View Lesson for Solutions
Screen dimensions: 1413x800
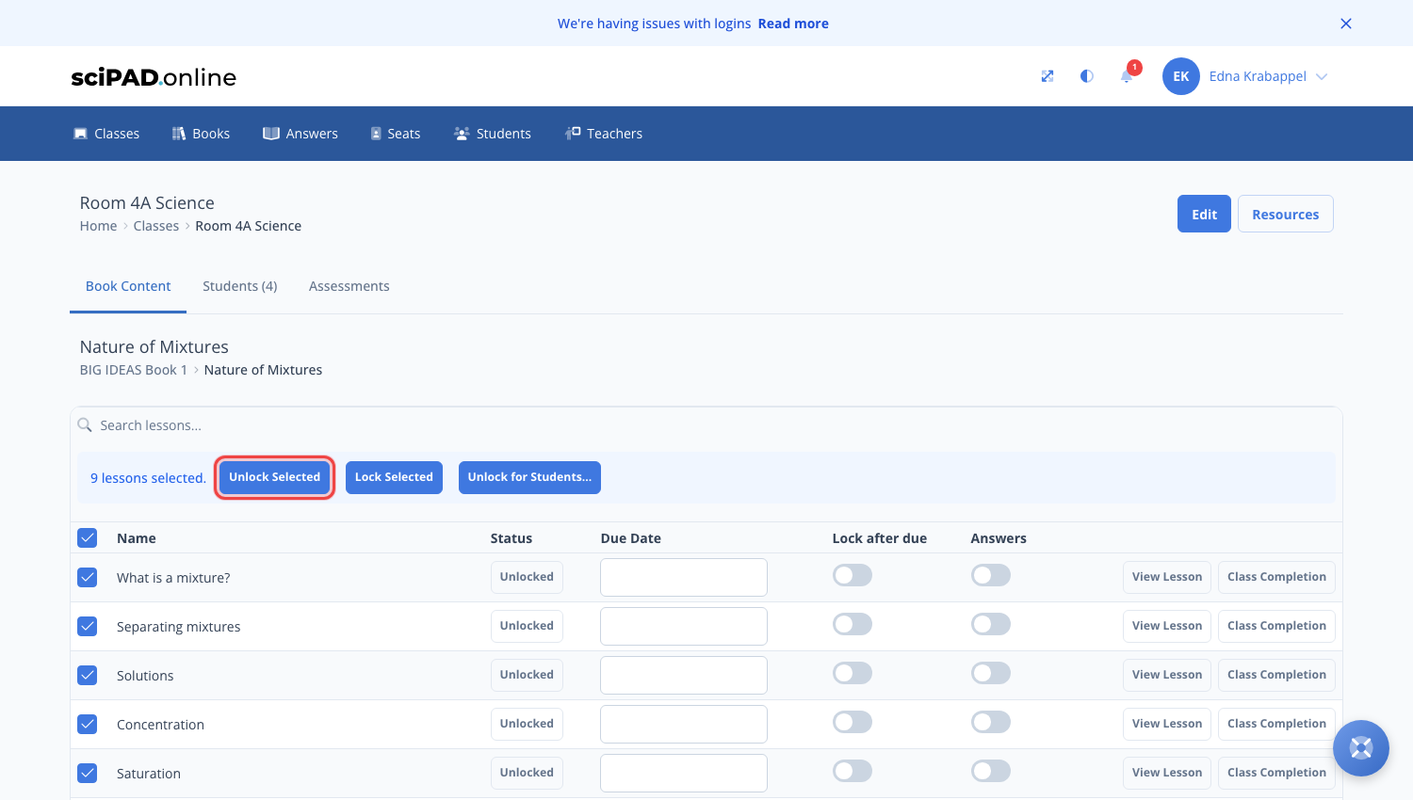click(x=1167, y=675)
